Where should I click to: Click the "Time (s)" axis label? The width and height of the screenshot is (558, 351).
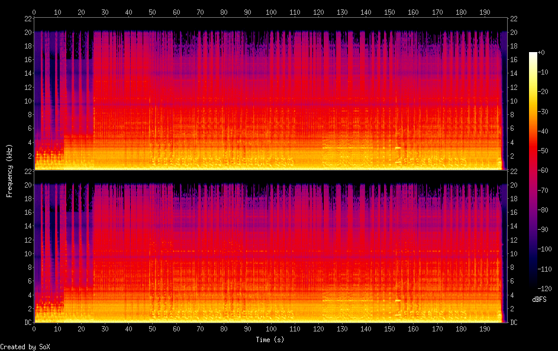point(268,340)
